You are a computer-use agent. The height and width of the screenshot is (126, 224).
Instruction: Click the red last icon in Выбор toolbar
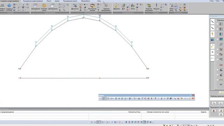click(x=193, y=99)
